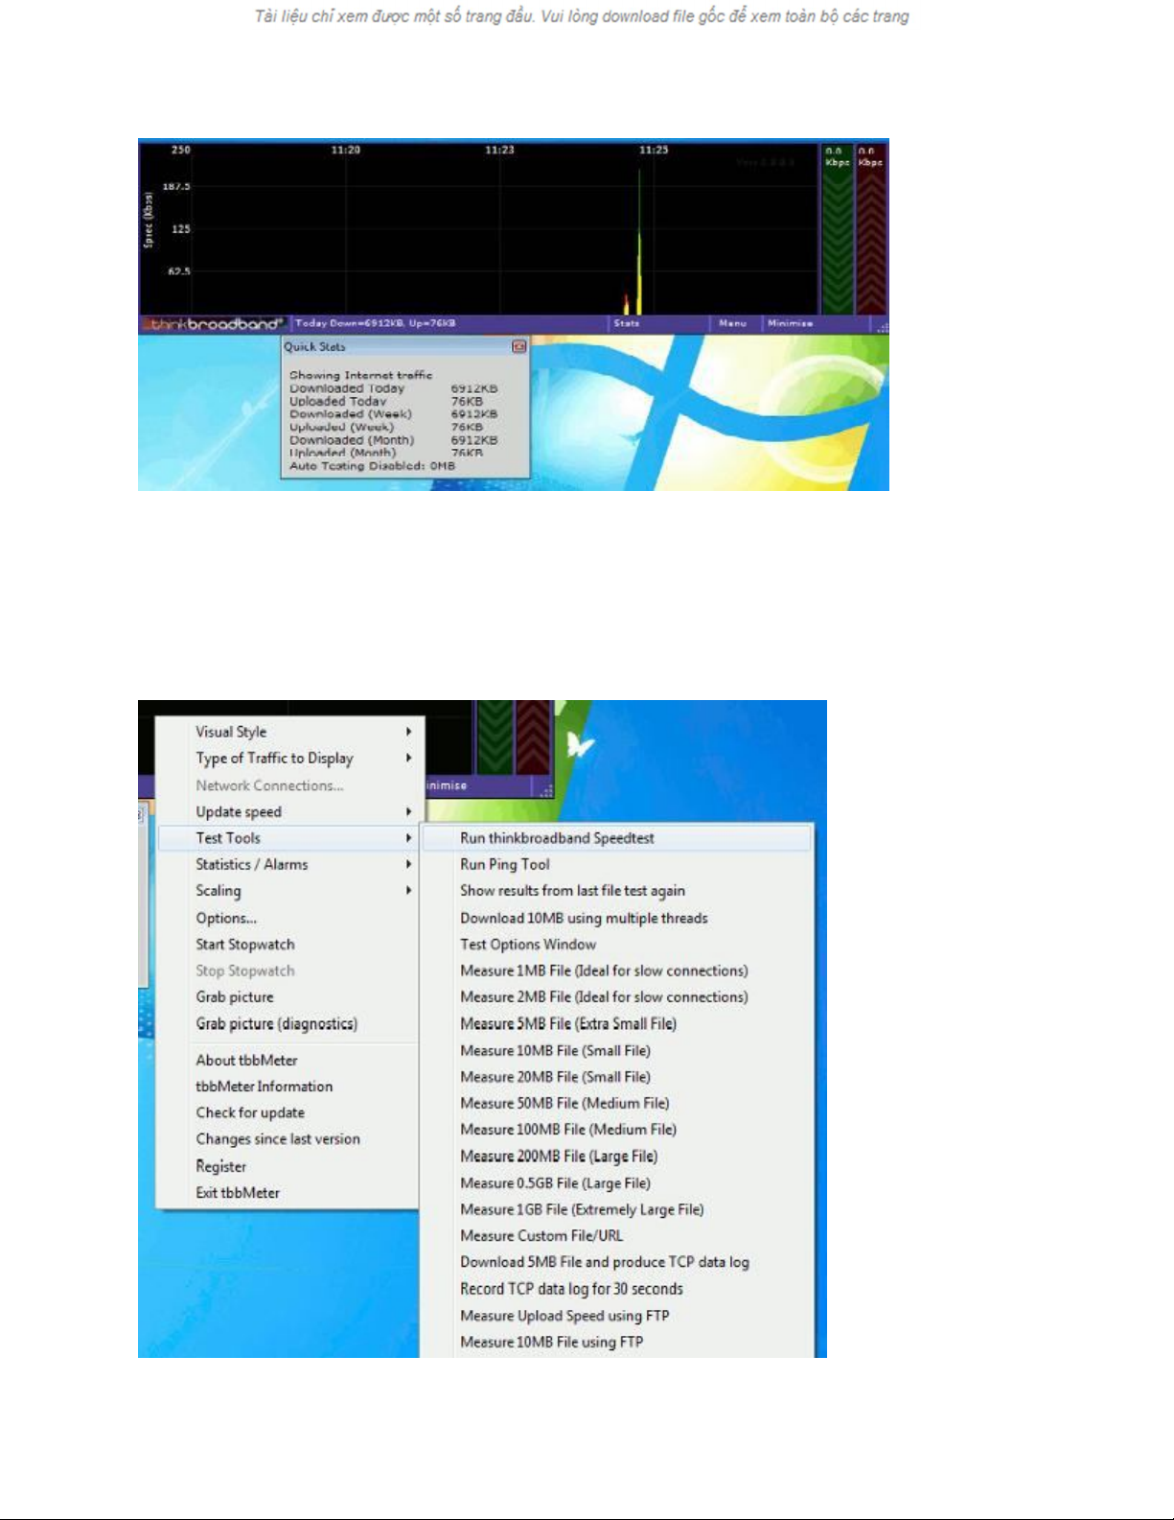Select Measure 1GB File (Extremely Large File)

click(x=618, y=1209)
